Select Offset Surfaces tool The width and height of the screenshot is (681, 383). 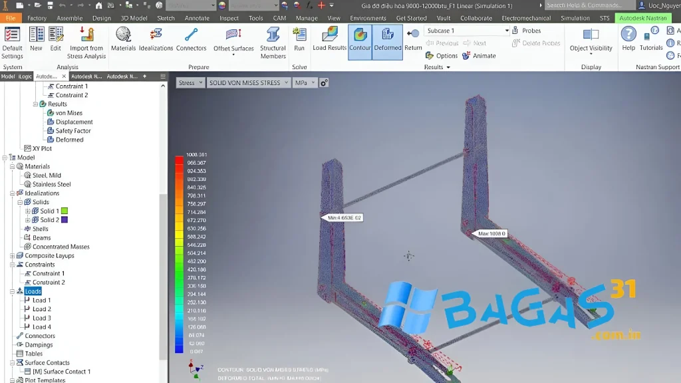click(233, 42)
